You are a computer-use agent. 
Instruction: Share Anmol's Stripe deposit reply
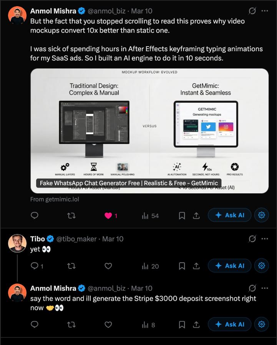pyautogui.click(x=197, y=324)
